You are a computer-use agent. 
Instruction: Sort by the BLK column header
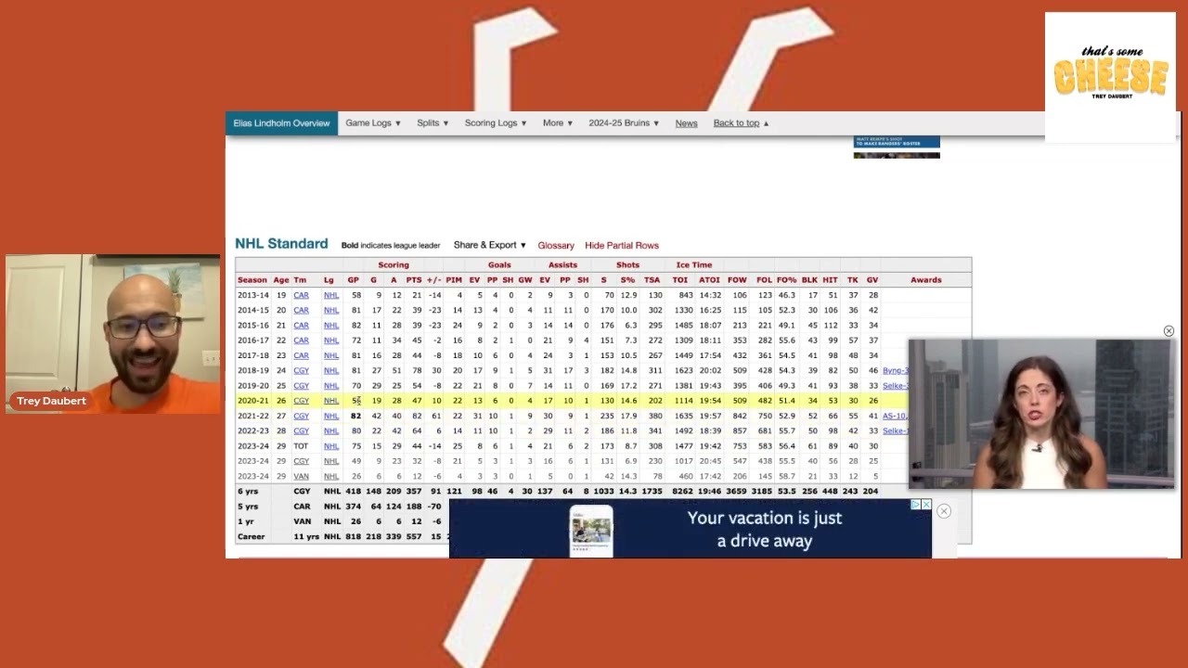pos(809,280)
